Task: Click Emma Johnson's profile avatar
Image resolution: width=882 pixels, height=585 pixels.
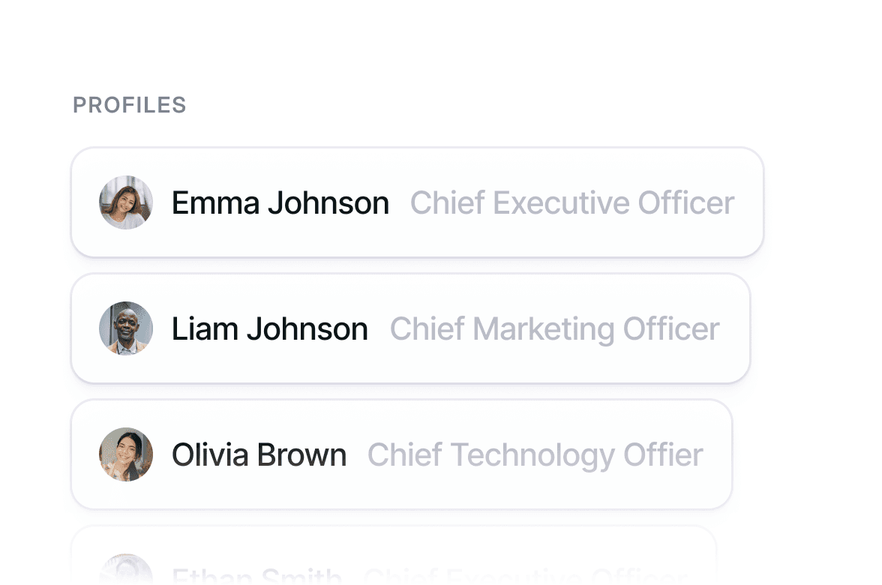Action: 126,202
